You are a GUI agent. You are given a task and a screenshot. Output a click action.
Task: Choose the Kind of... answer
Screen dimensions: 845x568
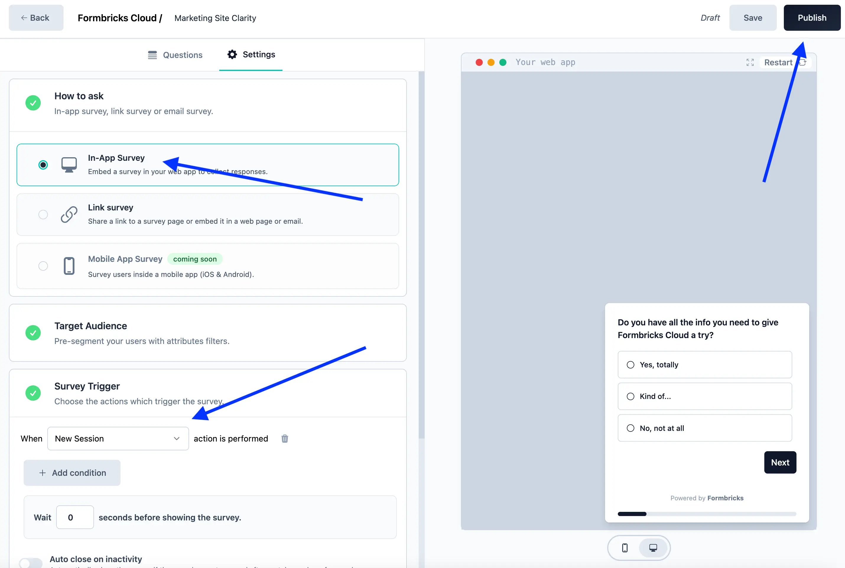(704, 396)
